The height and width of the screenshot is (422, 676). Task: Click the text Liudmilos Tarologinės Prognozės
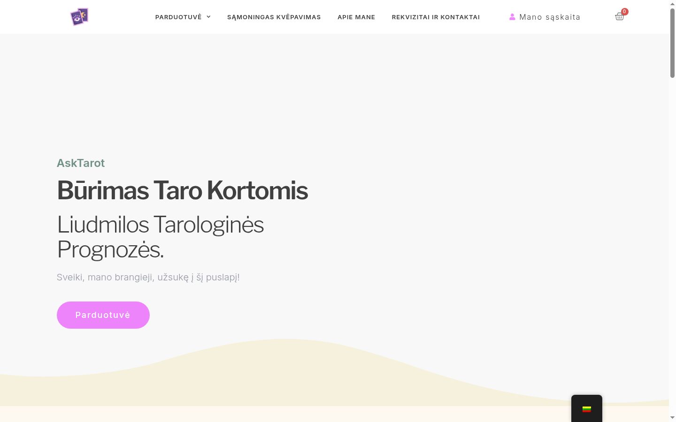(x=161, y=237)
